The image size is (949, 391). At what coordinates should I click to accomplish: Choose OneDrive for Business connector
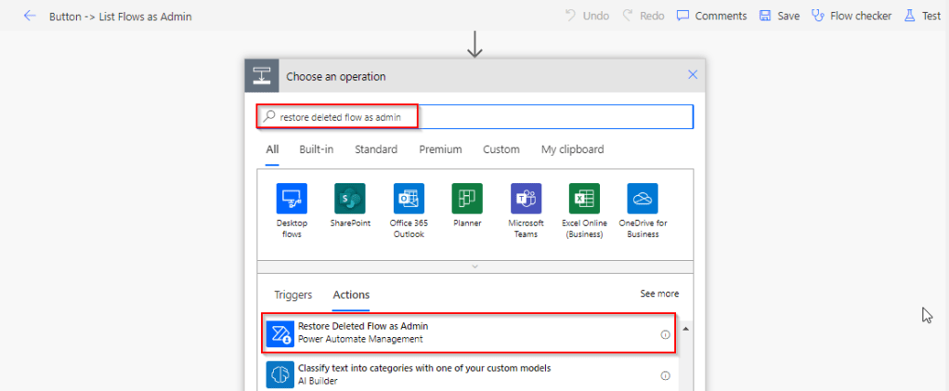pyautogui.click(x=643, y=199)
